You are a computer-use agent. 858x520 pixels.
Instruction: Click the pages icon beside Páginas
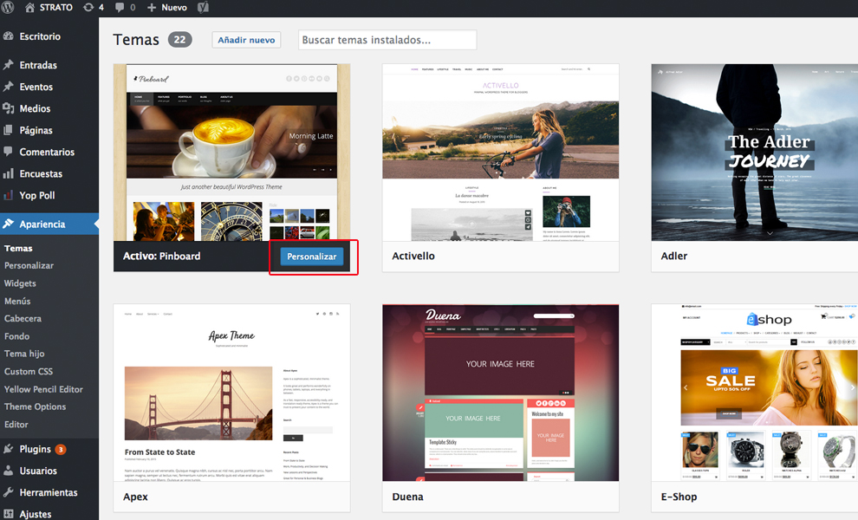[x=8, y=130]
